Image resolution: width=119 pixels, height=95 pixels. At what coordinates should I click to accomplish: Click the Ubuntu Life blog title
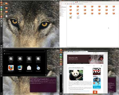tap(73, 58)
